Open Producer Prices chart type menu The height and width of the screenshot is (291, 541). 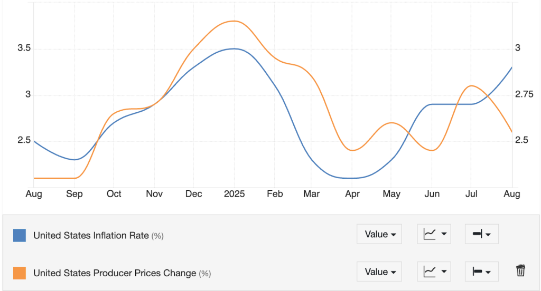434,272
